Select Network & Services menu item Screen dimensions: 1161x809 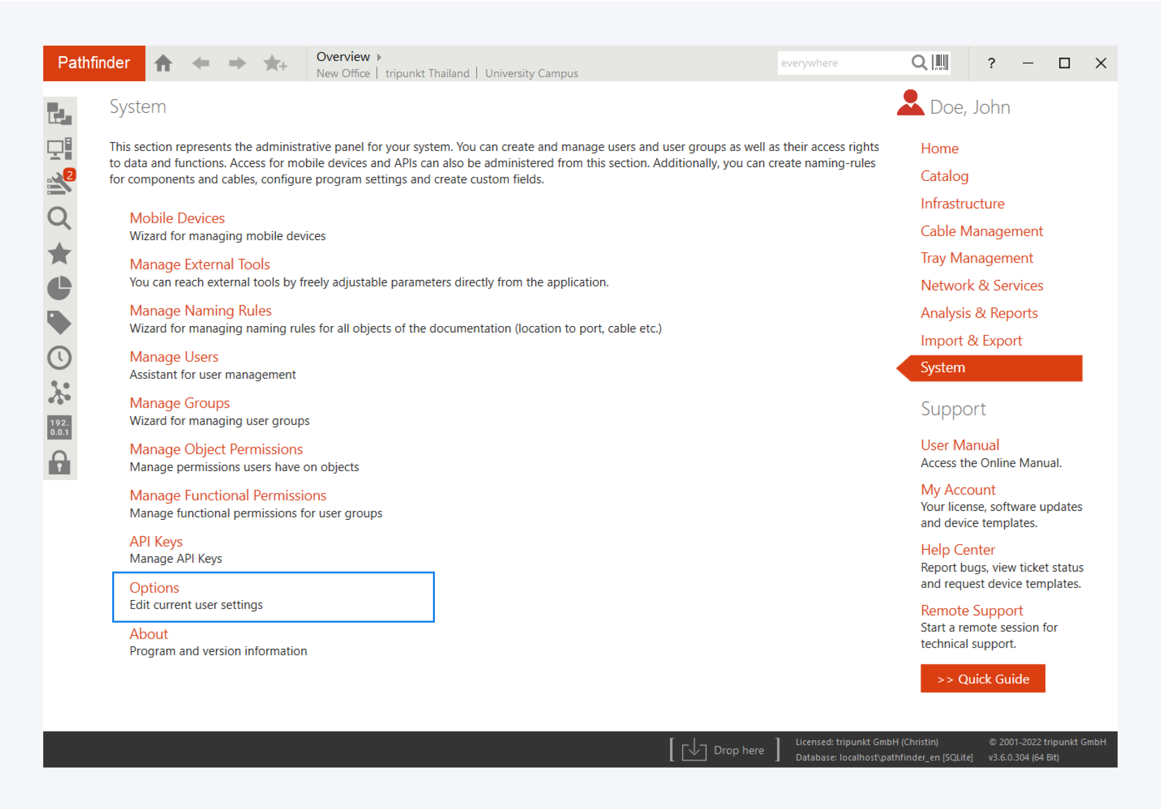pos(981,286)
